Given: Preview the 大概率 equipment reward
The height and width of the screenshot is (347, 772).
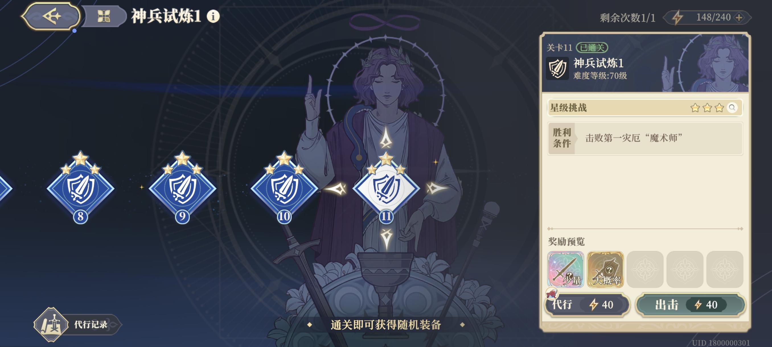Looking at the screenshot, I should pos(605,269).
